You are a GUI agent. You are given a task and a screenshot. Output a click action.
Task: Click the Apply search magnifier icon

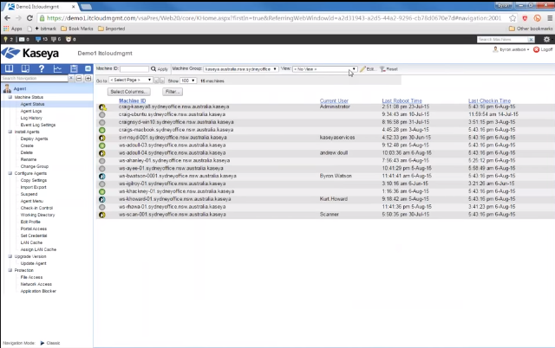pos(153,68)
